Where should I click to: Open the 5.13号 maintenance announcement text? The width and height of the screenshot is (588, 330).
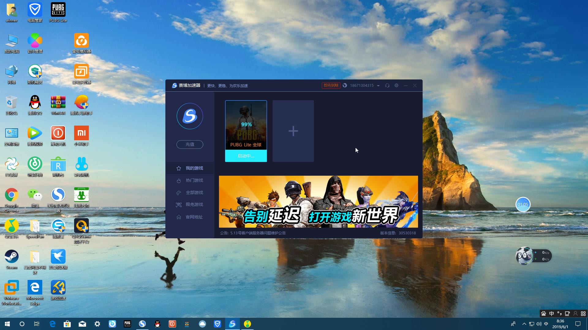[x=253, y=233]
